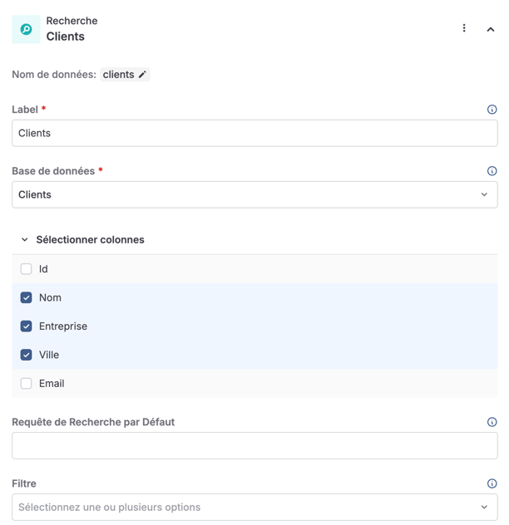Click into the Label text field
The image size is (509, 525).
(254, 133)
